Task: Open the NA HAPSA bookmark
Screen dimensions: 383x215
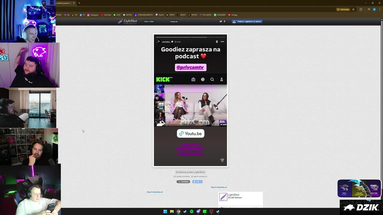Action: pyautogui.click(x=206, y=15)
